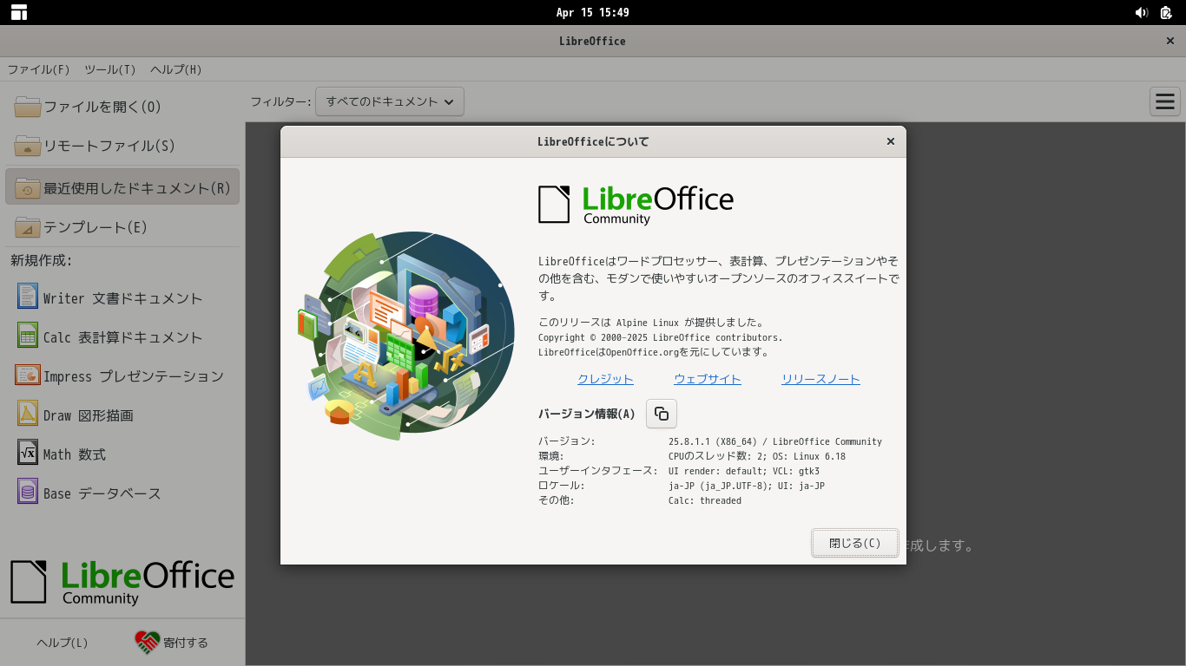Create a Base データベース
1186x666 pixels.
(102, 493)
